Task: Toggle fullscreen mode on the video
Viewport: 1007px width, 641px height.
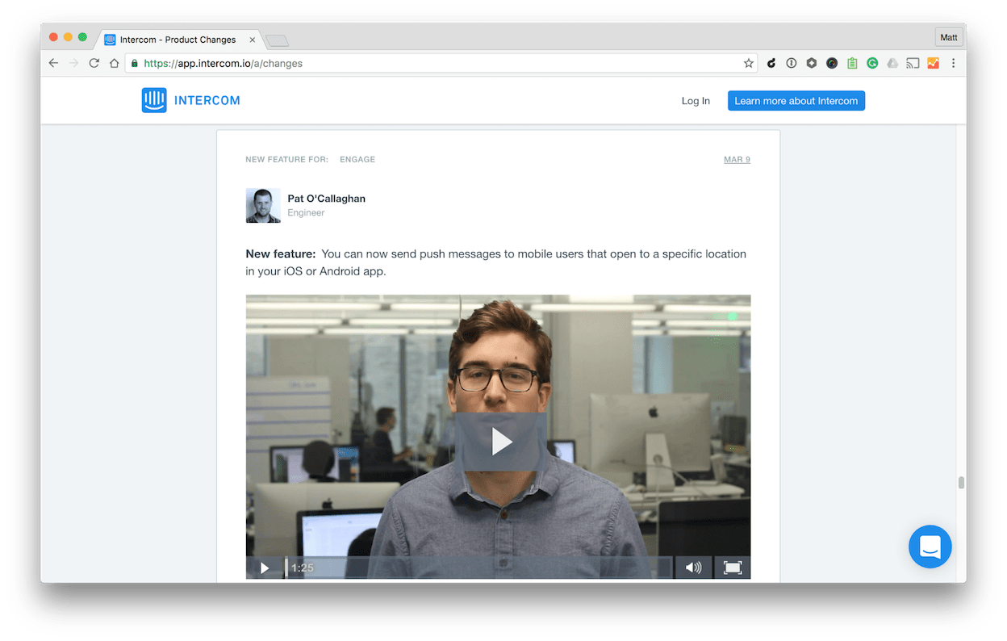Action: click(733, 568)
